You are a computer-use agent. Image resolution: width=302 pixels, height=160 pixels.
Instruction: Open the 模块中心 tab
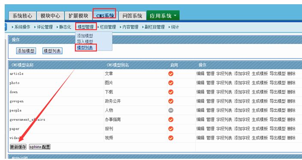point(50,16)
